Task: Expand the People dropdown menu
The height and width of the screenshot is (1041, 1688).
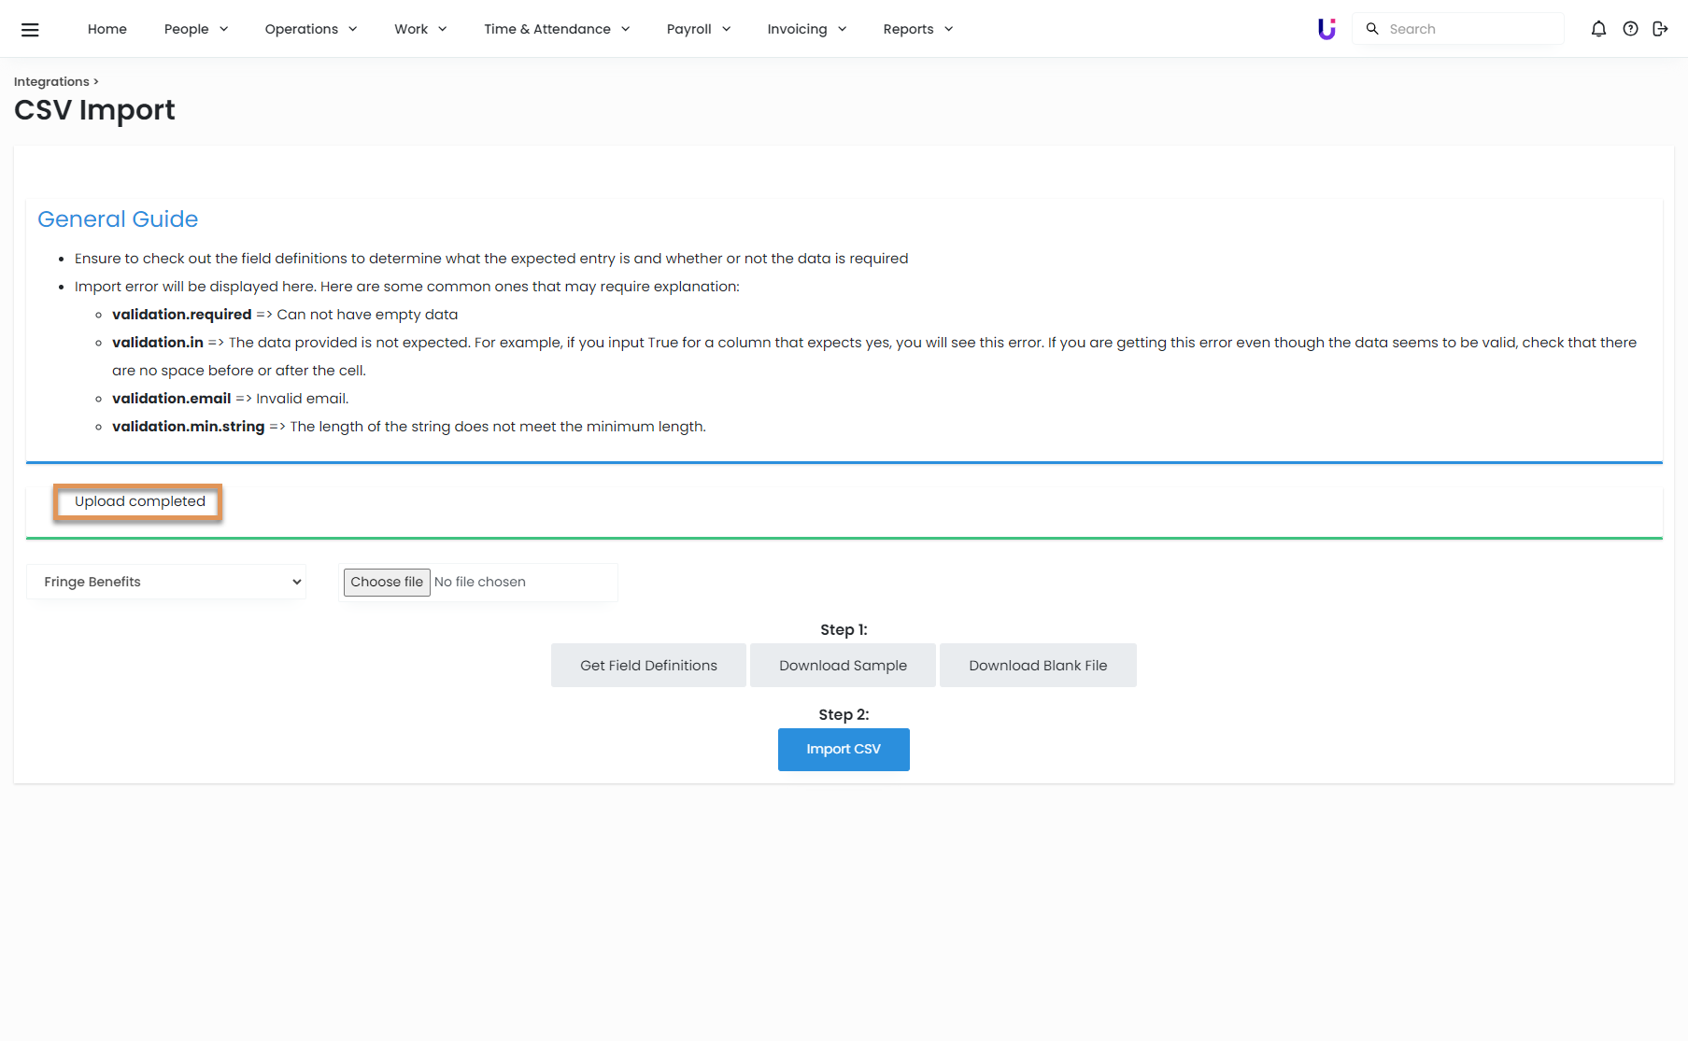Action: coord(196,29)
